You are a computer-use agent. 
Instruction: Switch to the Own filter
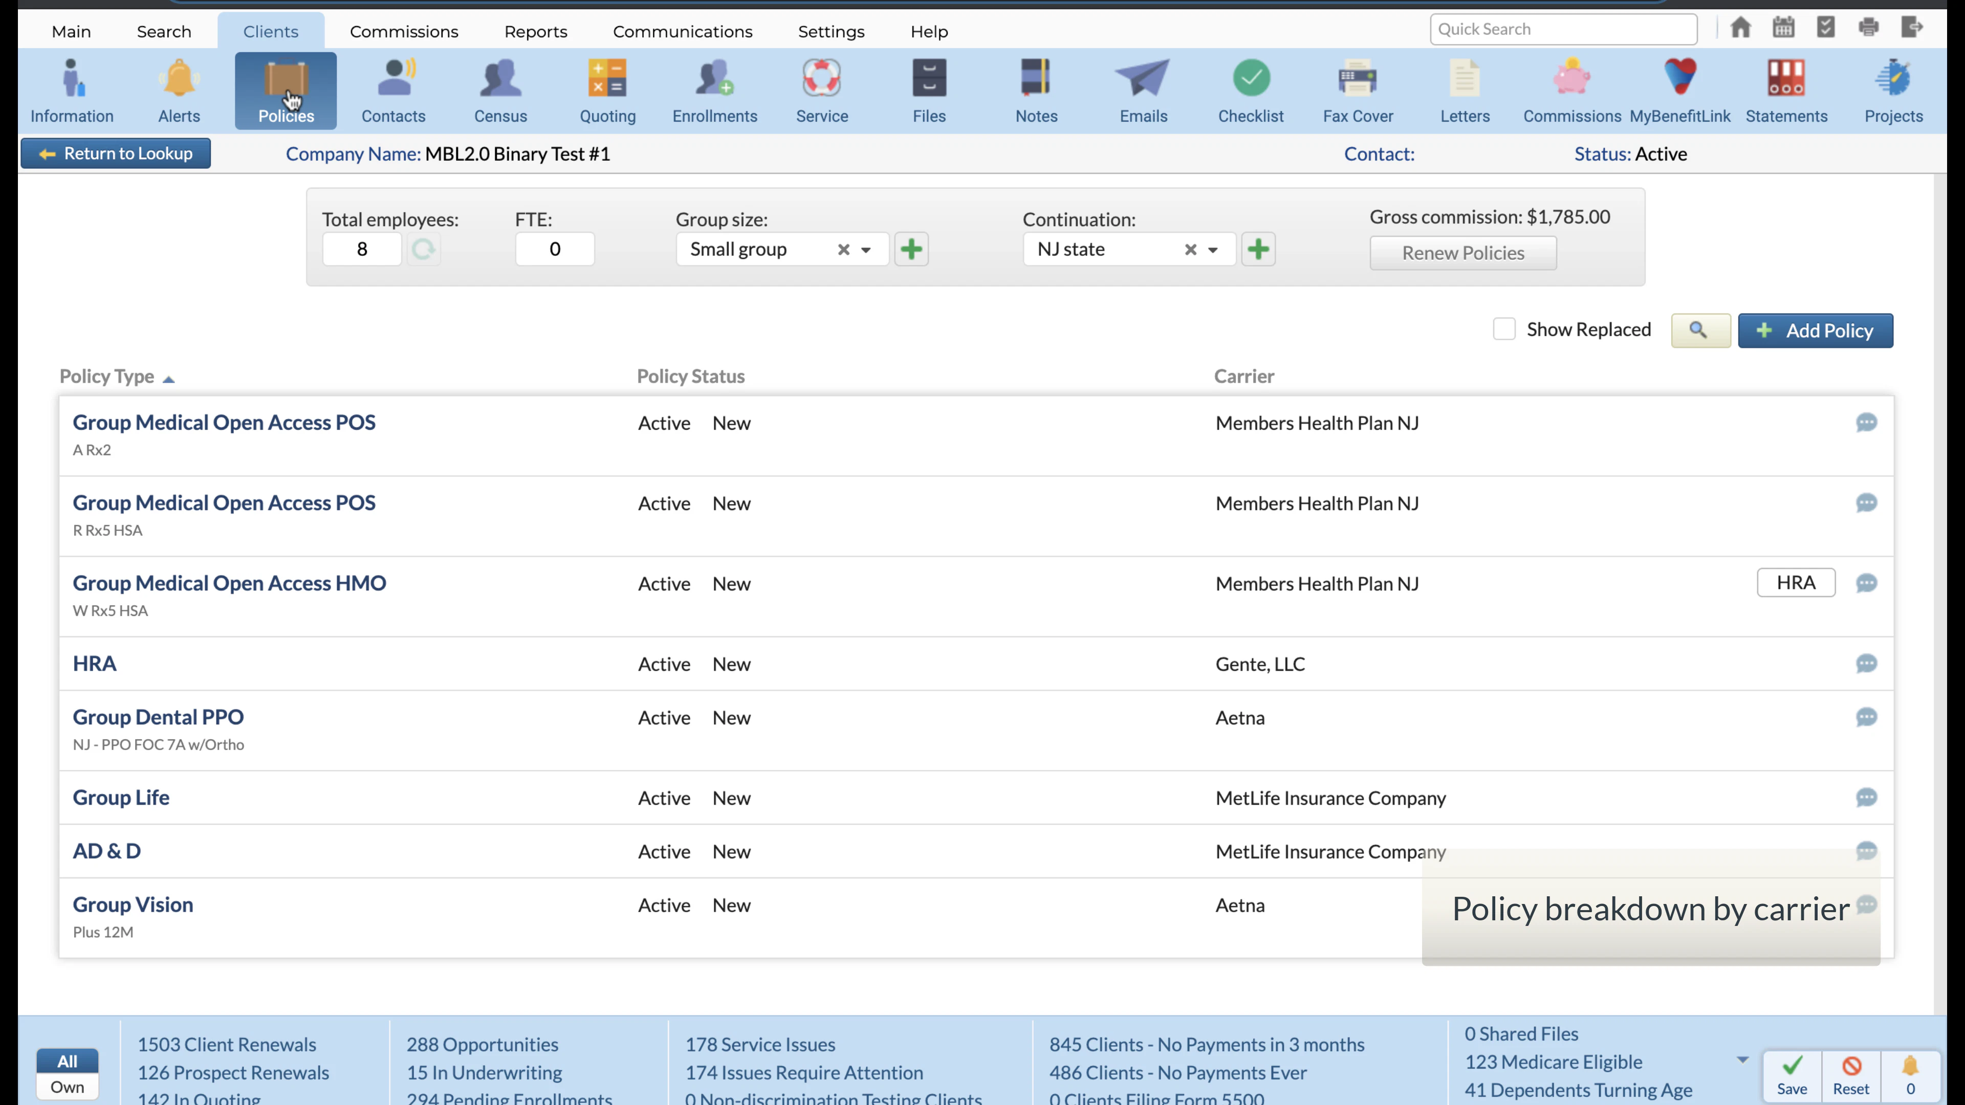pos(67,1087)
